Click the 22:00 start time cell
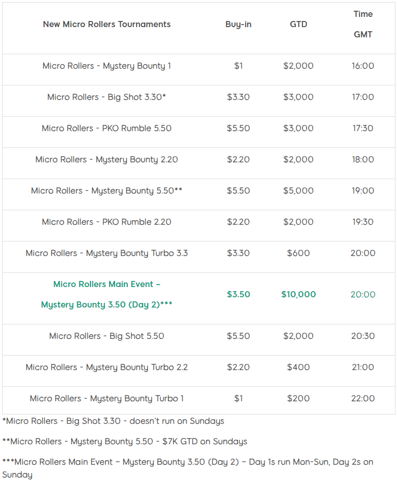The height and width of the screenshot is (481, 397). [363, 399]
